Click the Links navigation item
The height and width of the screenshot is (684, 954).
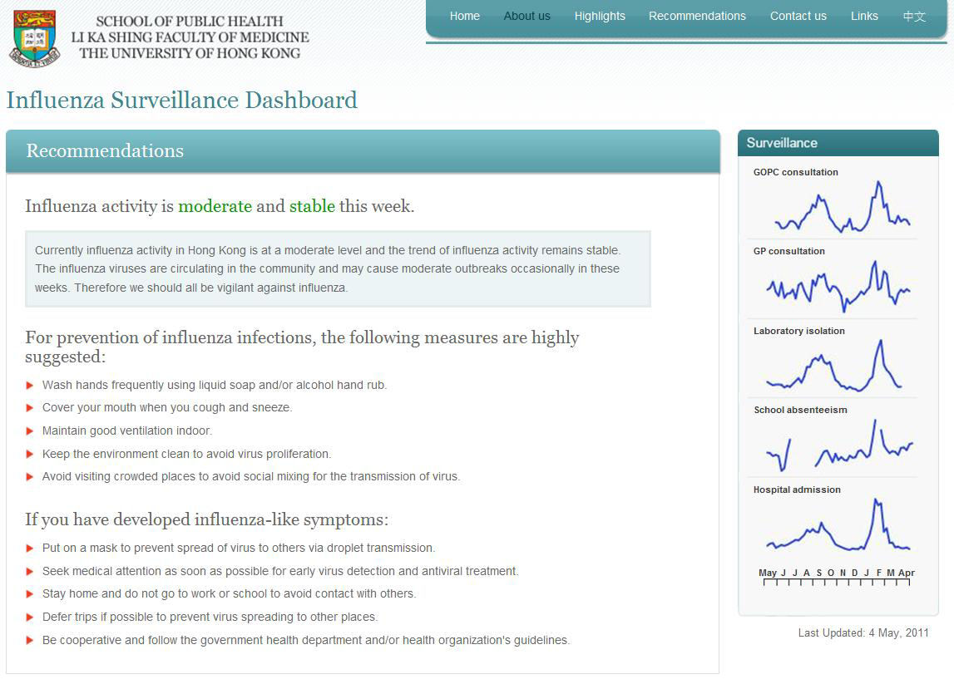(864, 16)
